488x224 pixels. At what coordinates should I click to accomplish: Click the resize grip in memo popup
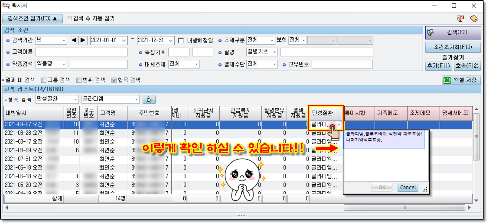pos(425,190)
